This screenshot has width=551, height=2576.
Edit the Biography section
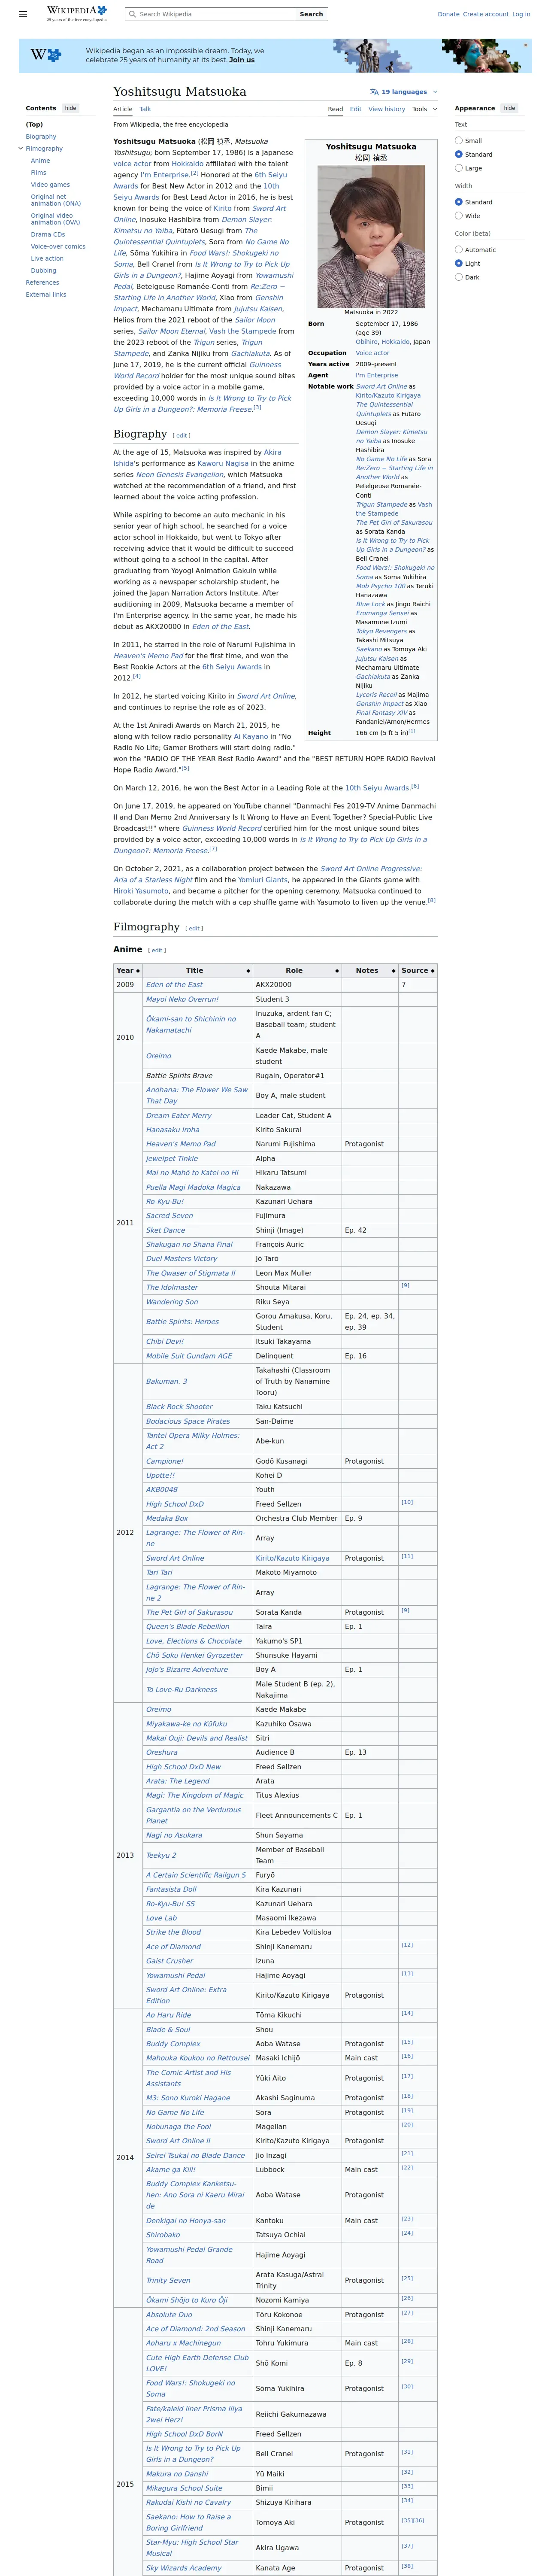point(181,436)
